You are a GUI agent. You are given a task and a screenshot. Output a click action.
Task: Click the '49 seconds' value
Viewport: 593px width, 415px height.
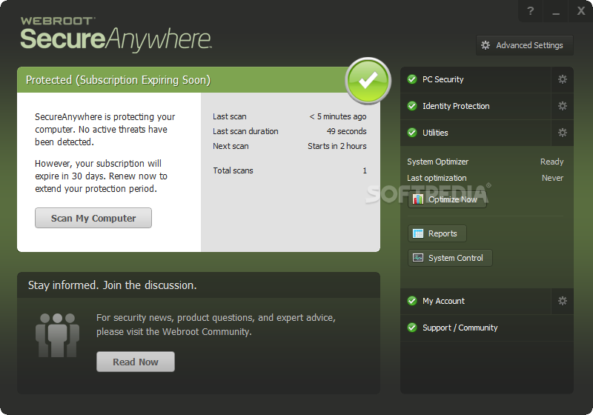click(346, 131)
